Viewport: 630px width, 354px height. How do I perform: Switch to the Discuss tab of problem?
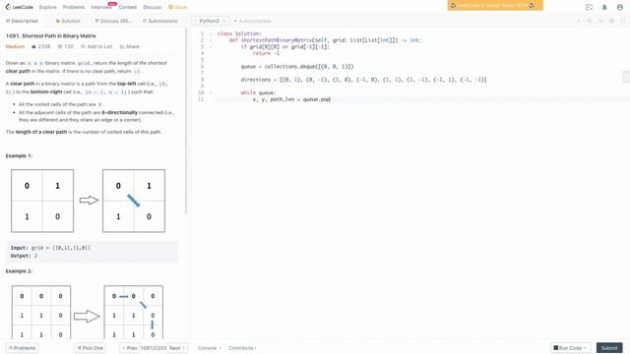113,21
